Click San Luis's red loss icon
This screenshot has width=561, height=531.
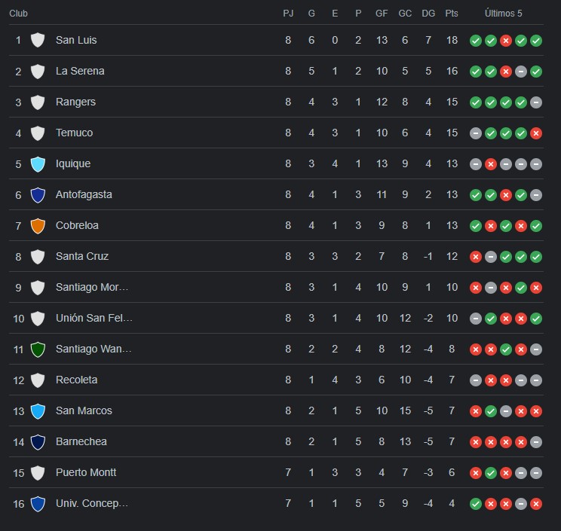point(505,41)
